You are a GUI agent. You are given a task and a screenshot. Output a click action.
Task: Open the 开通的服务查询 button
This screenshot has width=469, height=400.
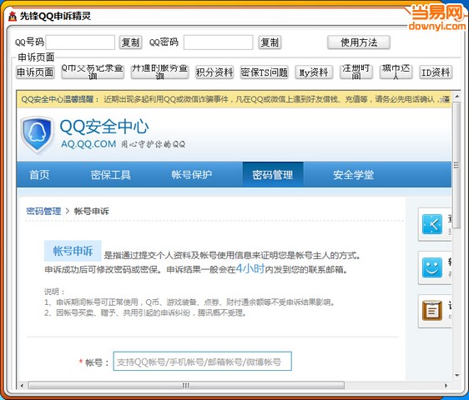click(x=159, y=72)
